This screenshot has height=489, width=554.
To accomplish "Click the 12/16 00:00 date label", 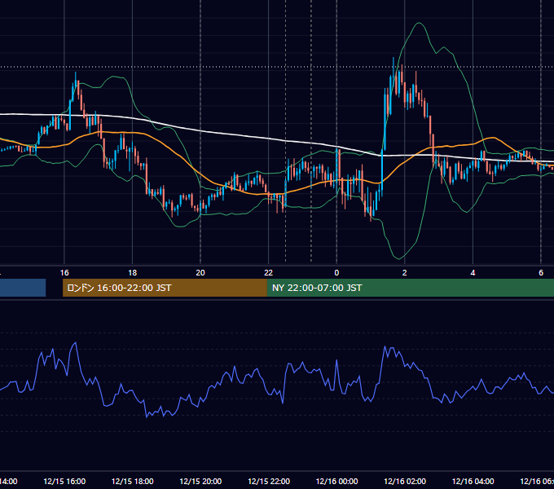I will (x=336, y=481).
